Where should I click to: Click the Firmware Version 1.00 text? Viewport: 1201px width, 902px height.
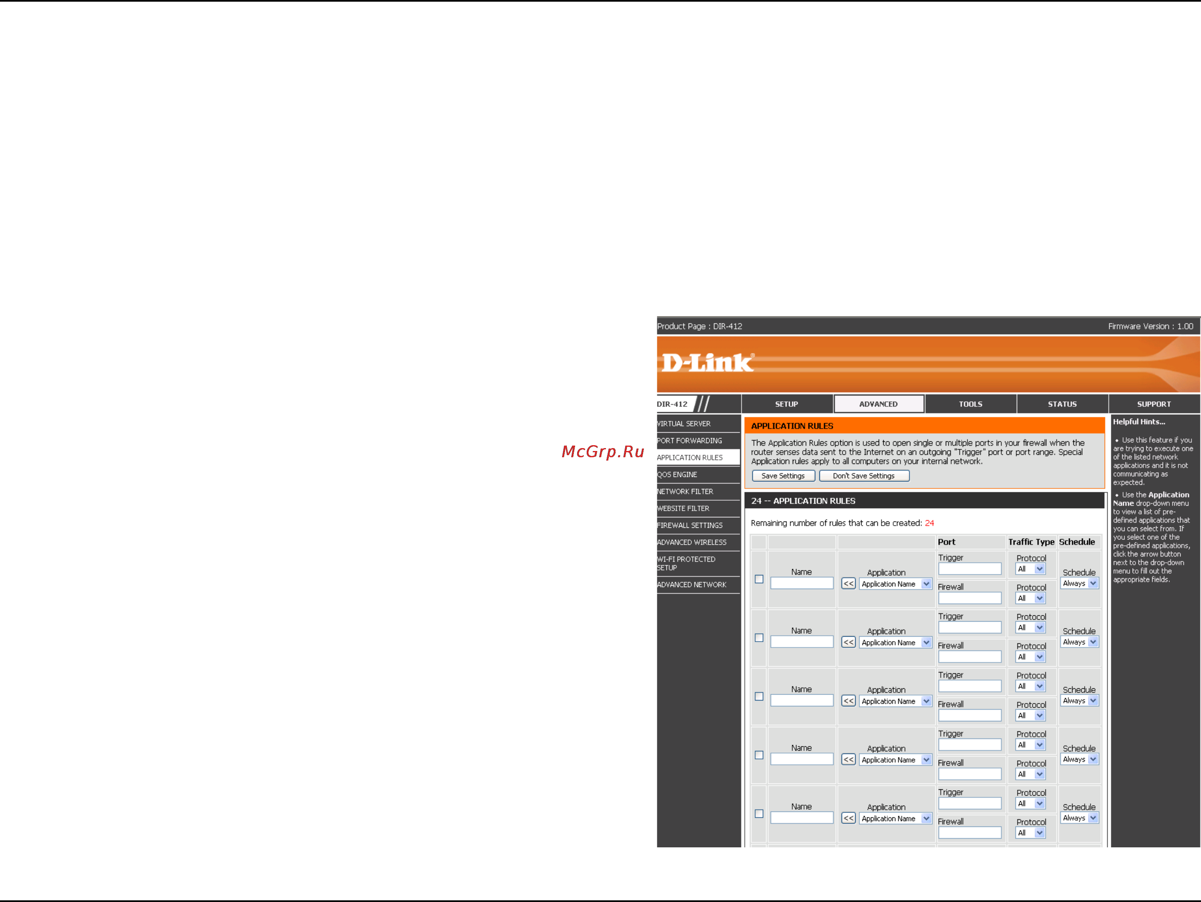(1151, 326)
